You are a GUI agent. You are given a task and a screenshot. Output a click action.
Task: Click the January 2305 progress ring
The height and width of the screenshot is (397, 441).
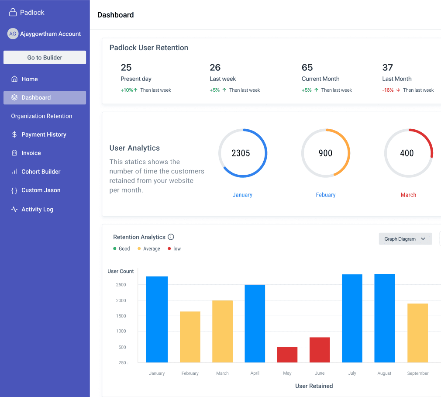tap(242, 153)
